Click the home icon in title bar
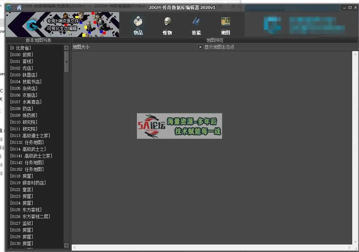The width and height of the screenshot is (359, 252). [19, 7]
